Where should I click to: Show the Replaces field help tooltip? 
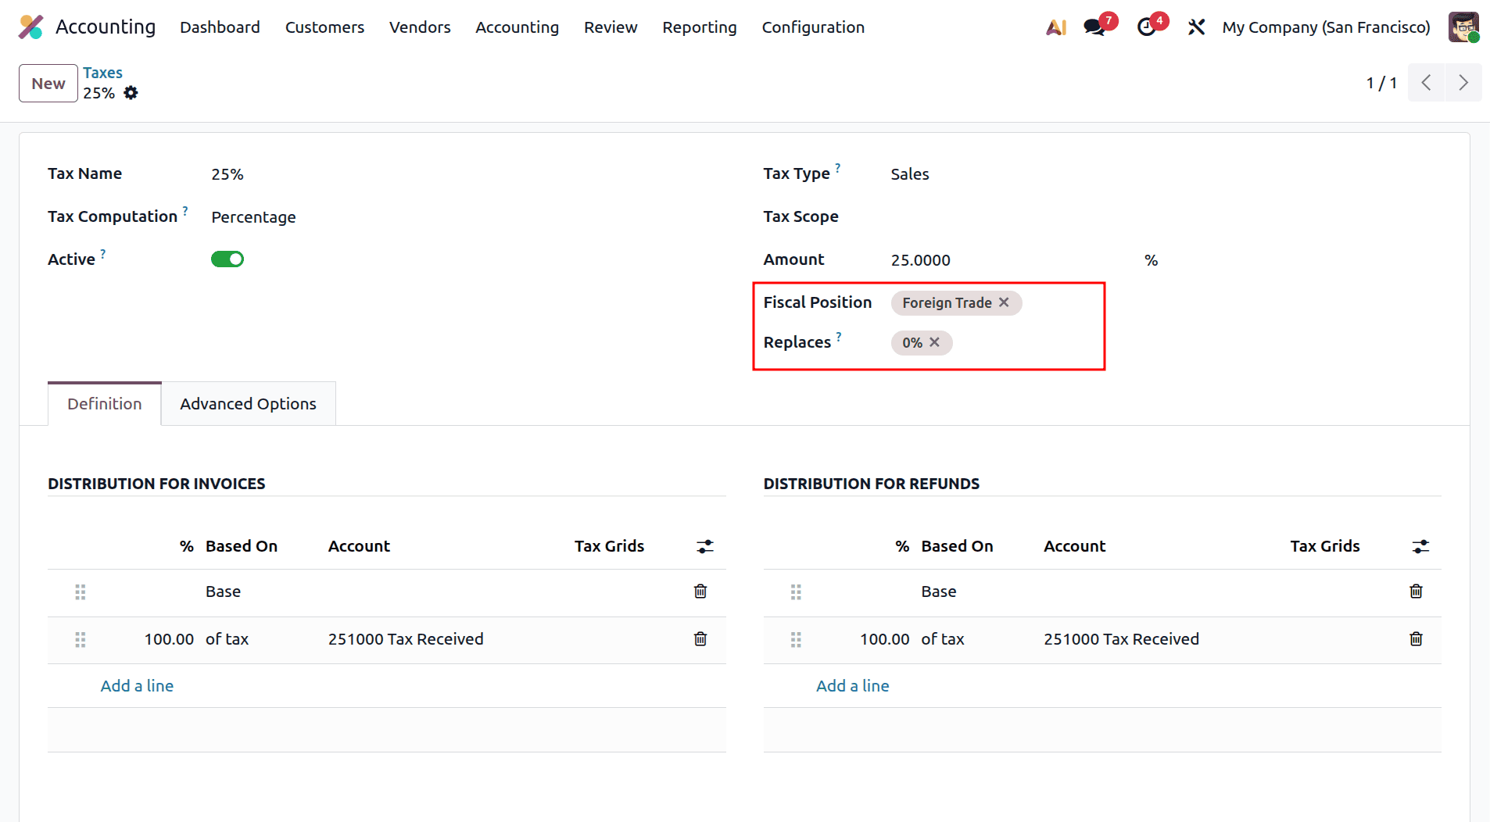839,337
